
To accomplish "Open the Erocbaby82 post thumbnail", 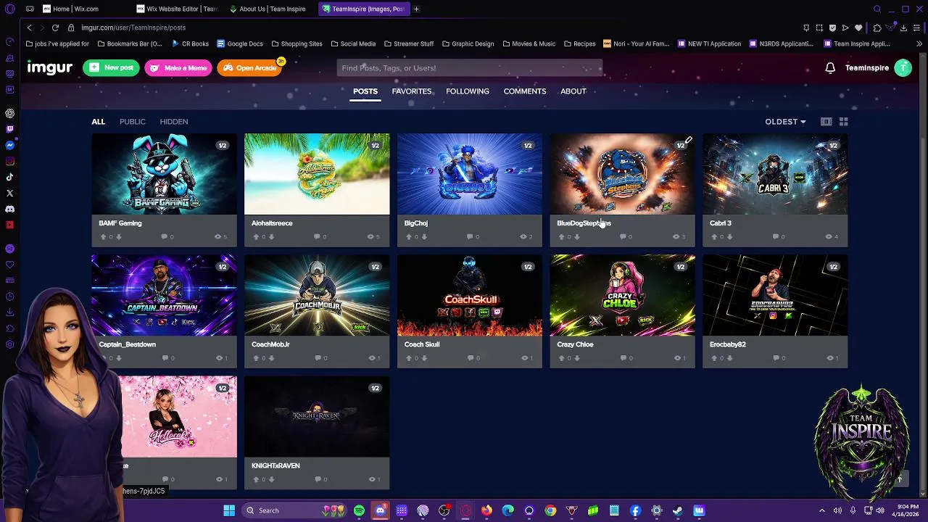I will [x=775, y=295].
